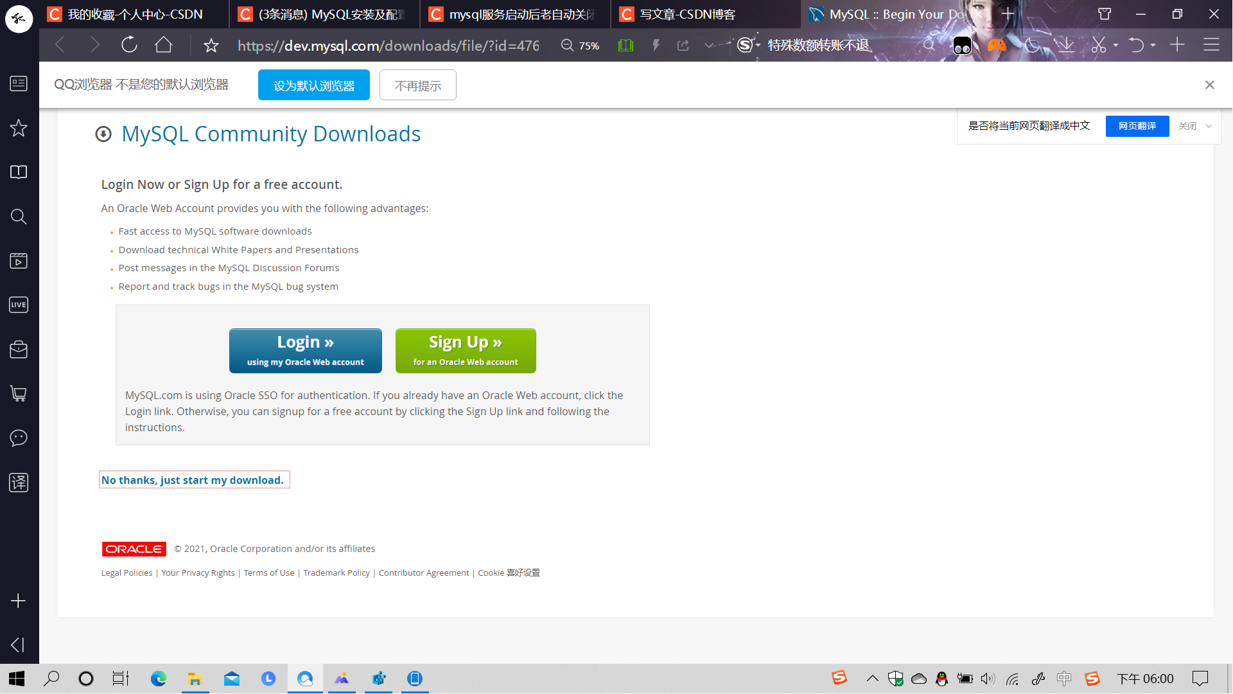
Task: Click No thanks, just start my download
Action: tap(193, 480)
